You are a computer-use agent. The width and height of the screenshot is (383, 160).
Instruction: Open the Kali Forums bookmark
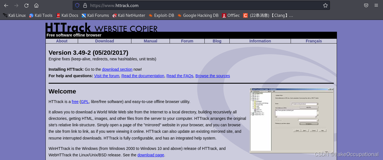pos(95,15)
